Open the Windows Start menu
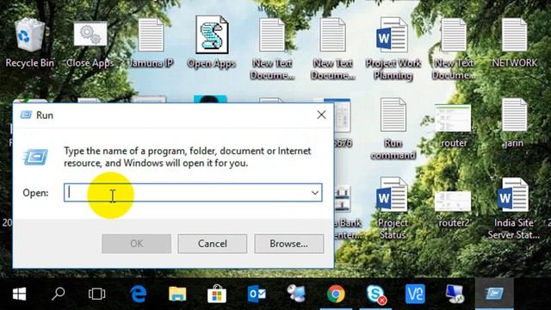 point(19,294)
